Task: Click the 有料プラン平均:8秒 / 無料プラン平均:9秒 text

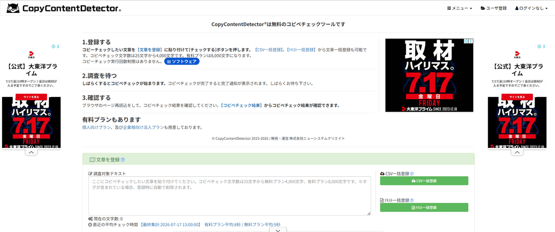Action: [242, 224]
